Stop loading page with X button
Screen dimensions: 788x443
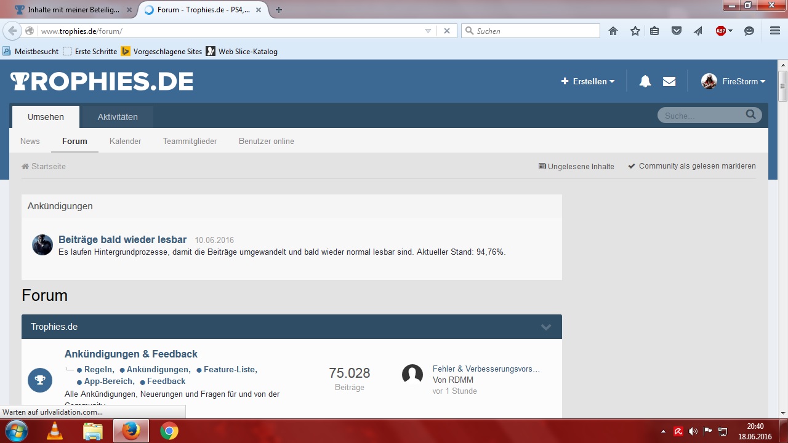click(x=447, y=31)
